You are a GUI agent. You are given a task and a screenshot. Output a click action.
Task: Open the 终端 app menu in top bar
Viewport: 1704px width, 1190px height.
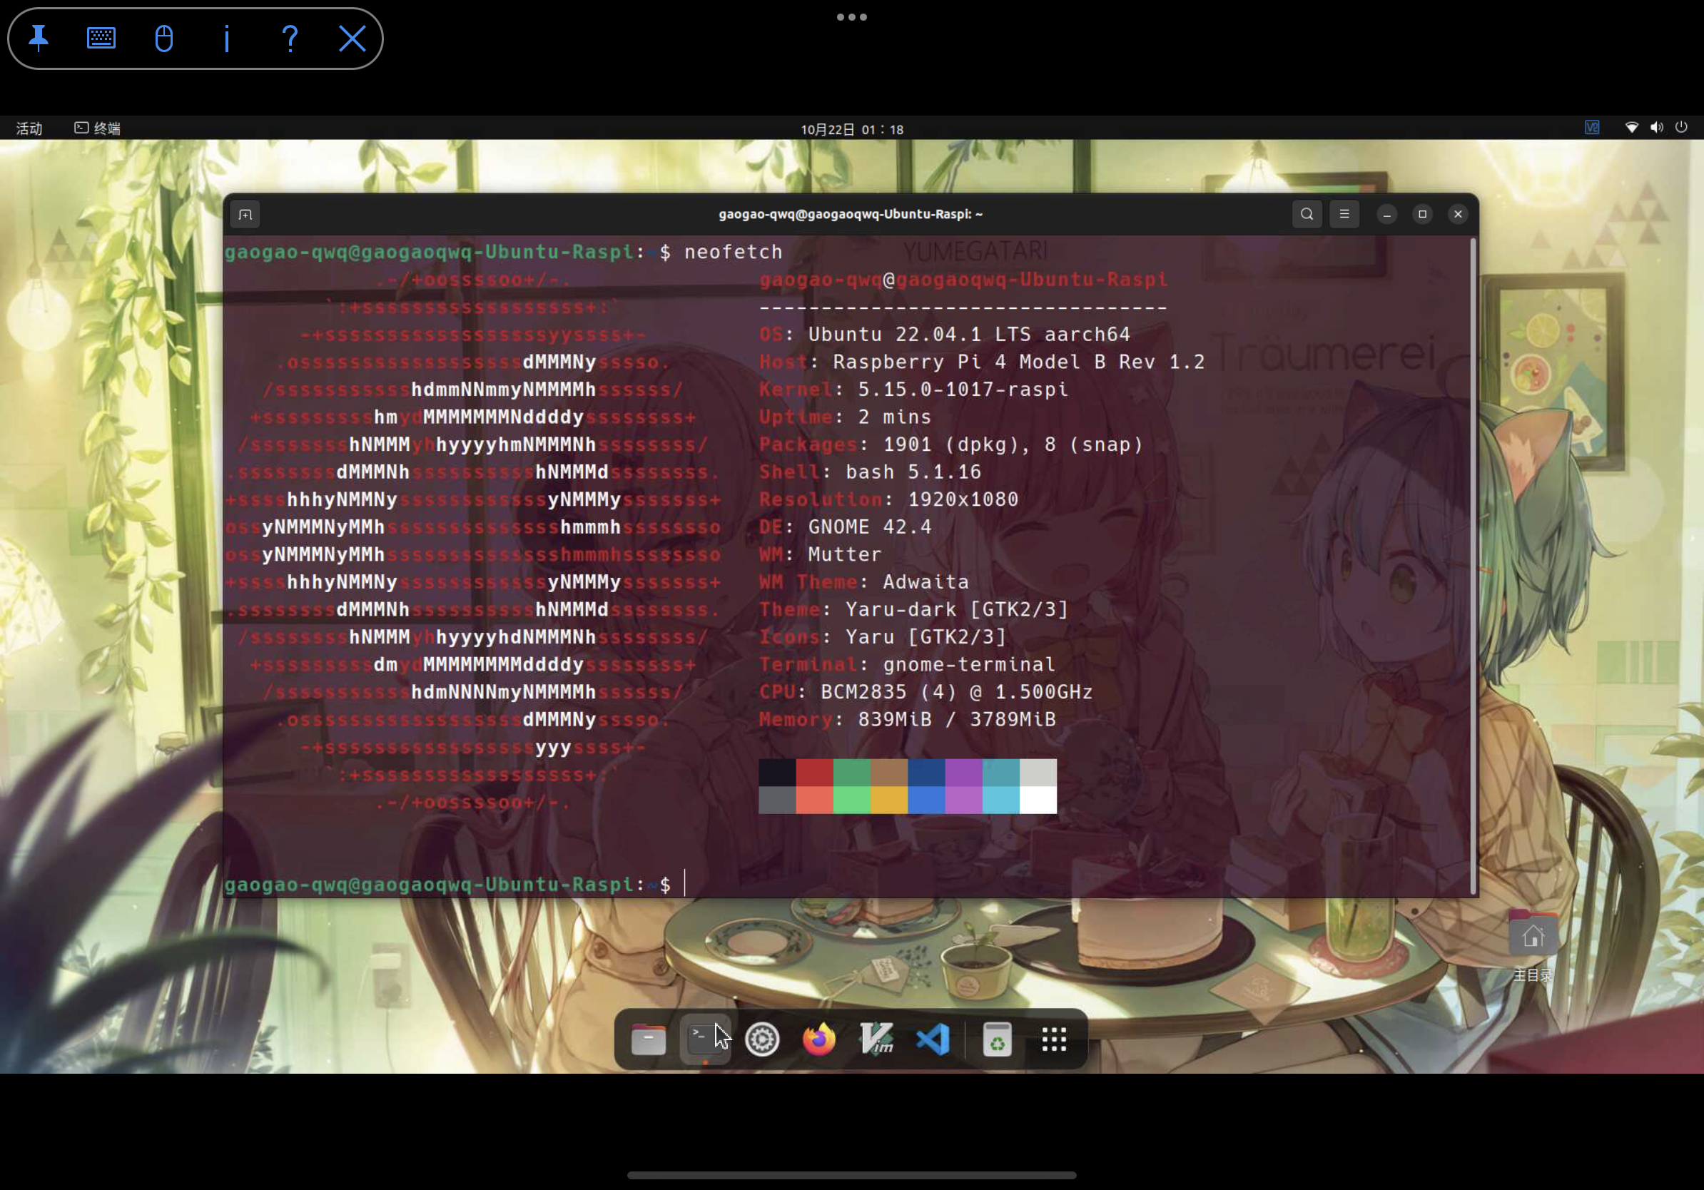[98, 128]
